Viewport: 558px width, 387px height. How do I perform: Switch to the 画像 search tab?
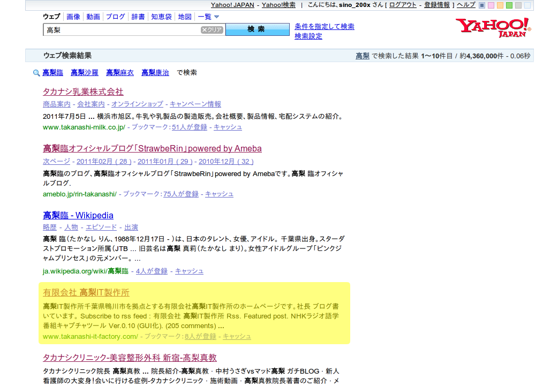(73, 17)
